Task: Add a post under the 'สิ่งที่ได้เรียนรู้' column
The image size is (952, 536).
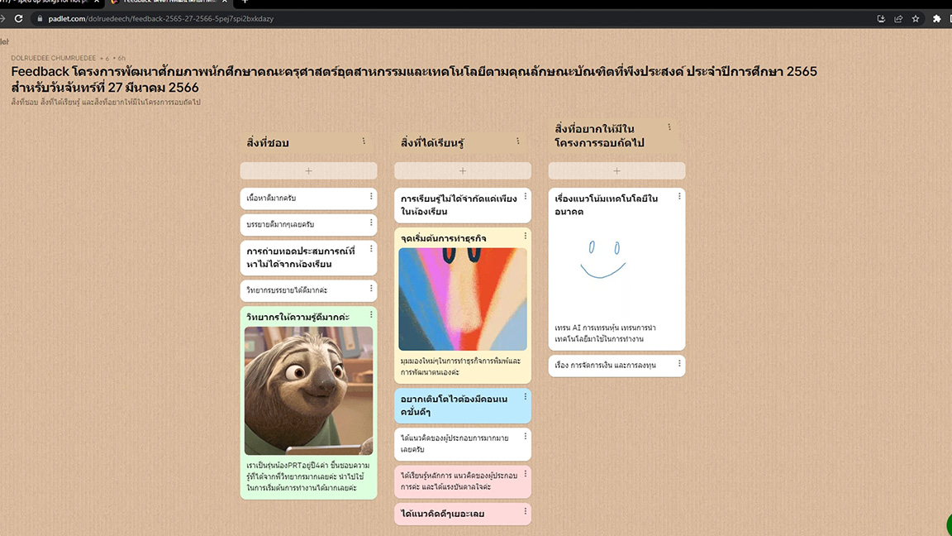Action: click(463, 170)
